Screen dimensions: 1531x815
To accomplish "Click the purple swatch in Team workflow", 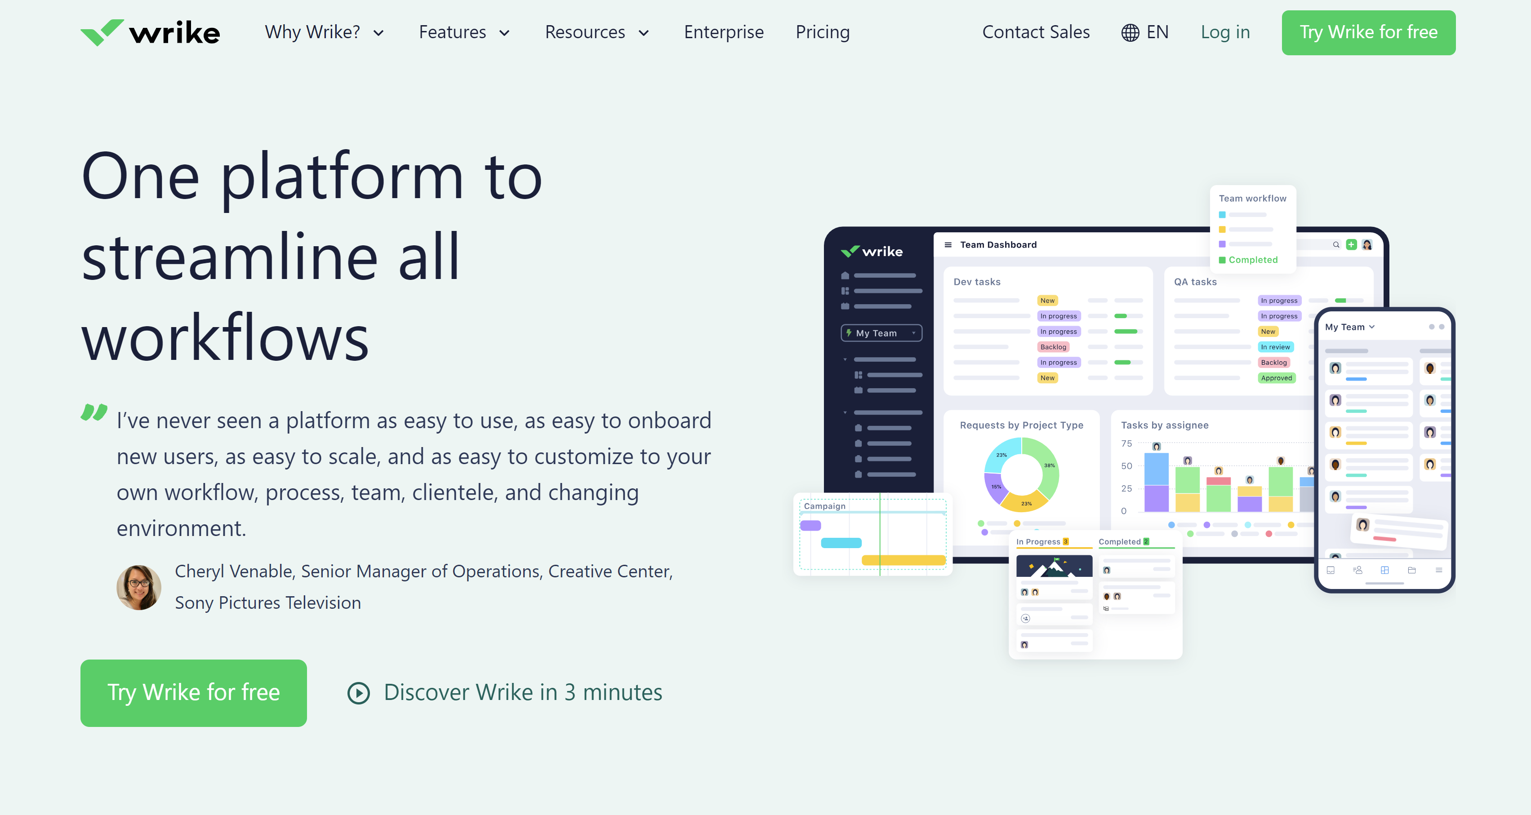I will pos(1222,244).
